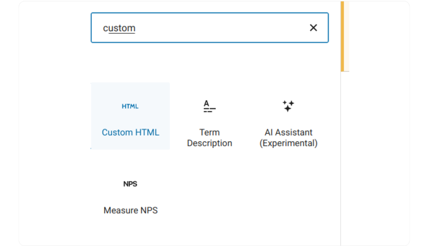The width and height of the screenshot is (428, 246).
Task: Click the orange vertical bar beside the search
Action: [x=342, y=36]
